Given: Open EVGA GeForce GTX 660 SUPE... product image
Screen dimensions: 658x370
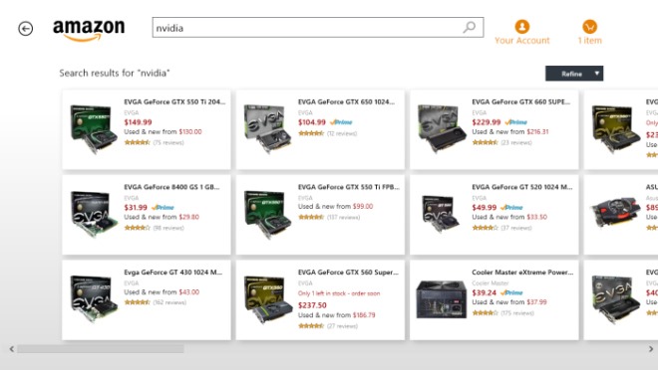Looking at the screenshot, I should click(442, 129).
